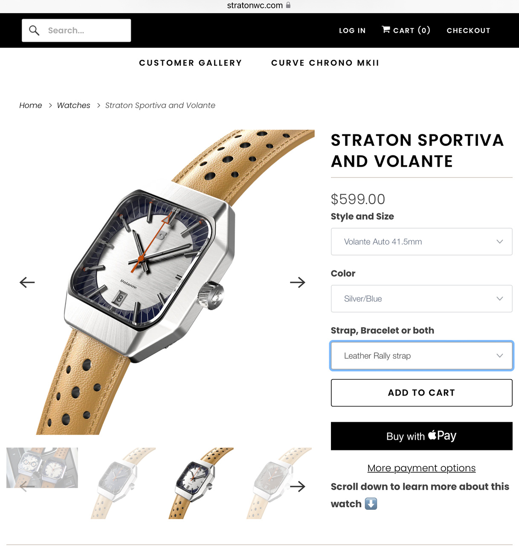
Task: Open the Color dropdown showing Silver/Blue
Action: pyautogui.click(x=421, y=299)
